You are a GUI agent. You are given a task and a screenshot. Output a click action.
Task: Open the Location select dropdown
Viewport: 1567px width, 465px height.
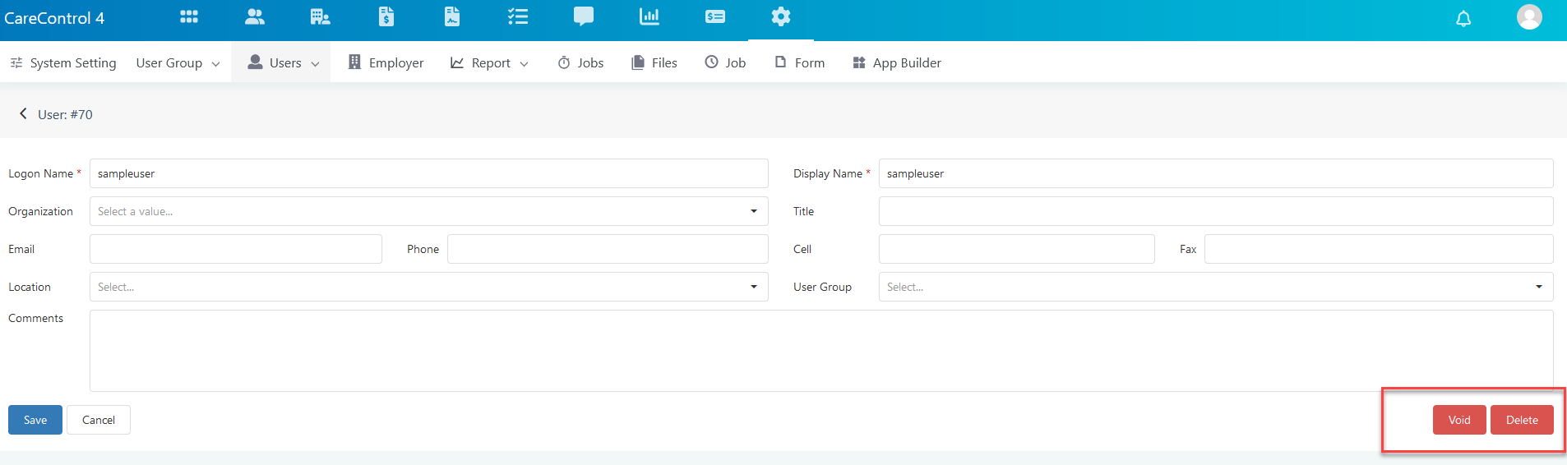pyautogui.click(x=428, y=287)
